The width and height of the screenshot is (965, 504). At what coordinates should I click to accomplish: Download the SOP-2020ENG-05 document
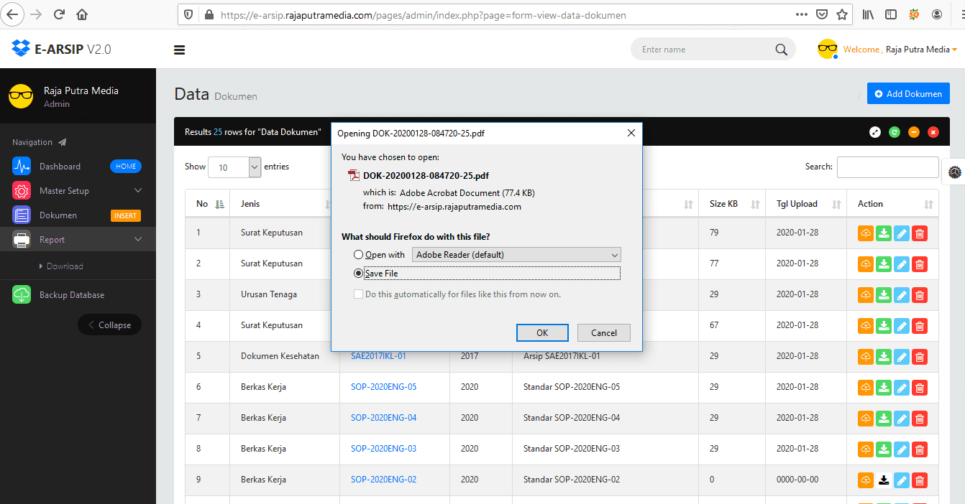883,387
